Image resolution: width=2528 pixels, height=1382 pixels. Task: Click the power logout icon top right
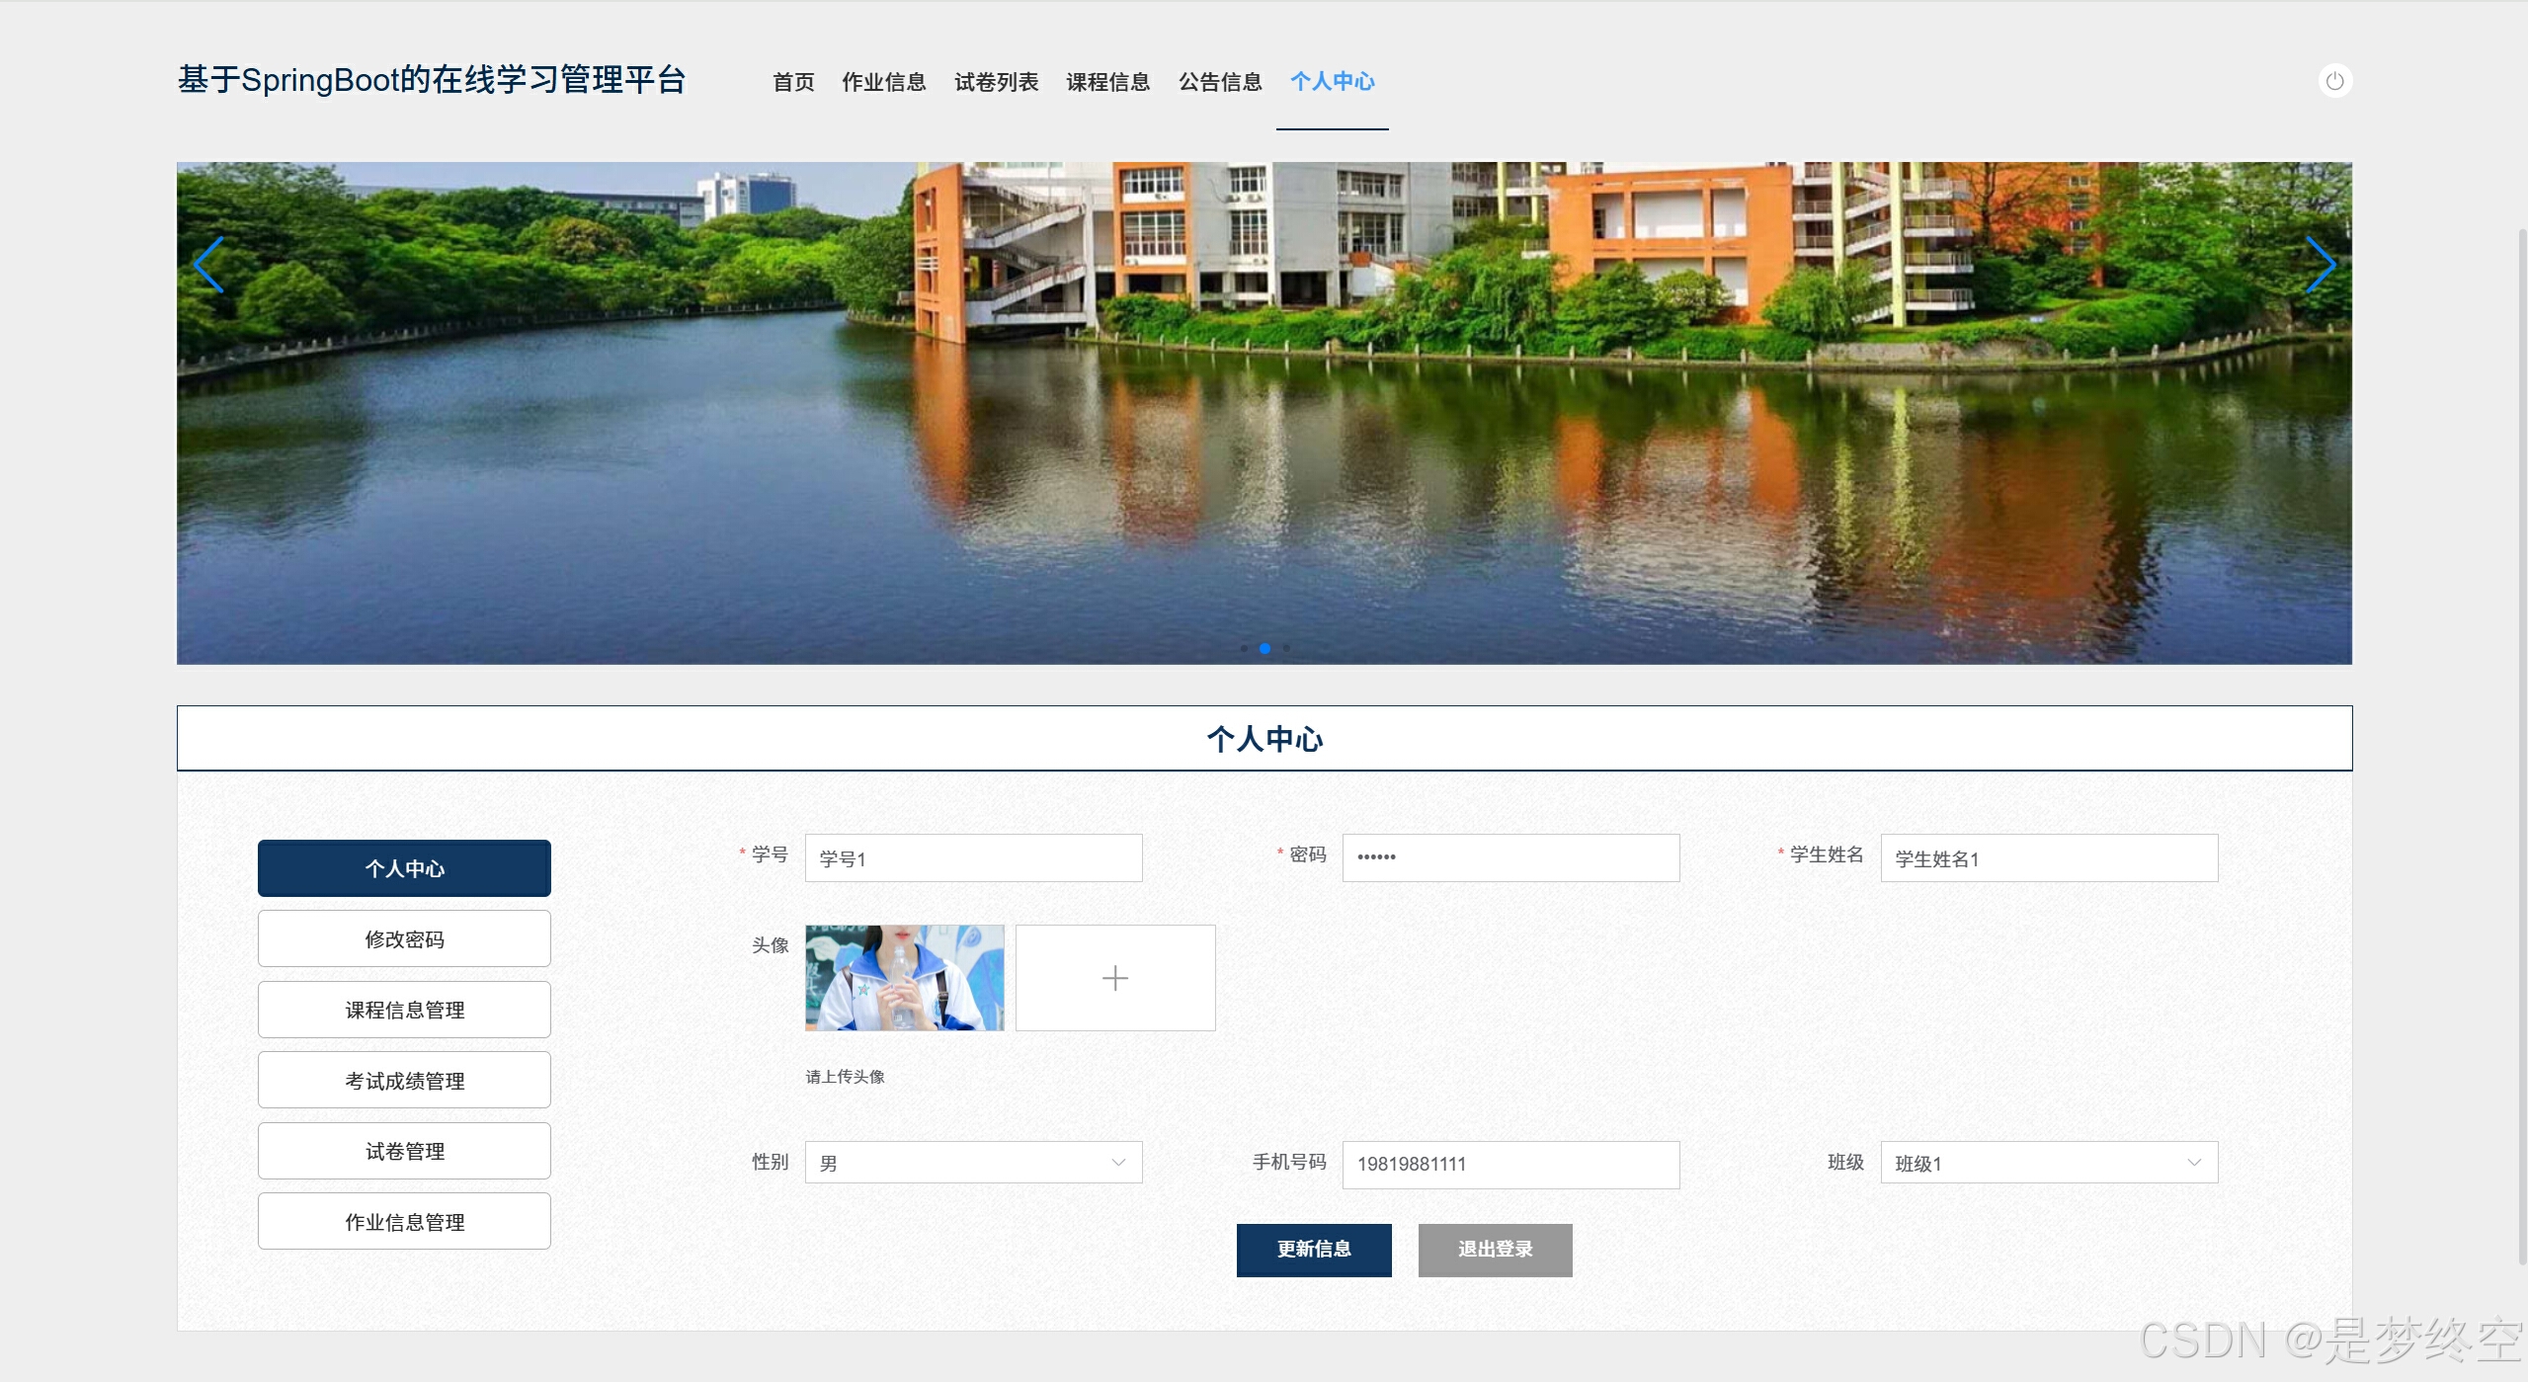click(2334, 81)
